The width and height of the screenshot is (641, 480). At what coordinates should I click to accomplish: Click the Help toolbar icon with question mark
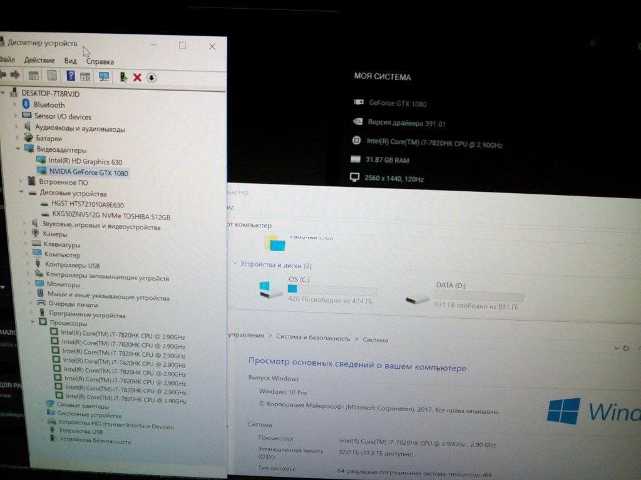click(x=71, y=76)
